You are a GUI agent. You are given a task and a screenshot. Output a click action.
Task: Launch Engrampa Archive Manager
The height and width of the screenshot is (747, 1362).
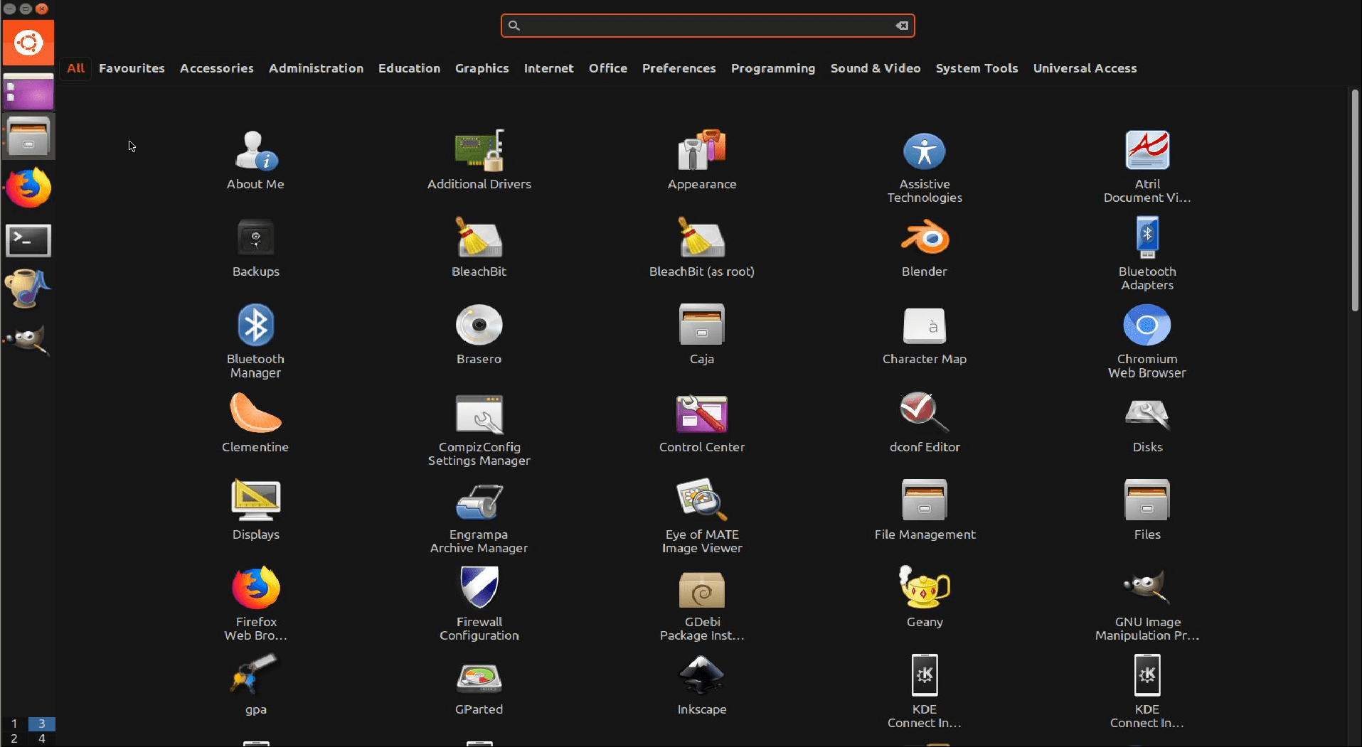pos(479,518)
